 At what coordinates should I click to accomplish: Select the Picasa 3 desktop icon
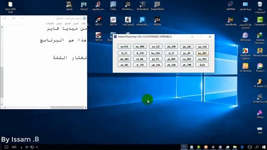[x=260, y=67]
